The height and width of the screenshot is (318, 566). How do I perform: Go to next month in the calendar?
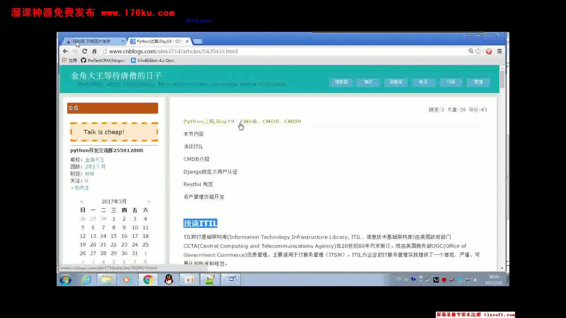pyautogui.click(x=149, y=201)
